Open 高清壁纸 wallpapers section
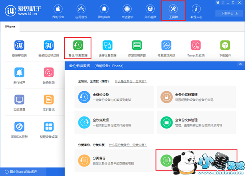The width and height of the screenshot is (245, 176). click(x=127, y=12)
